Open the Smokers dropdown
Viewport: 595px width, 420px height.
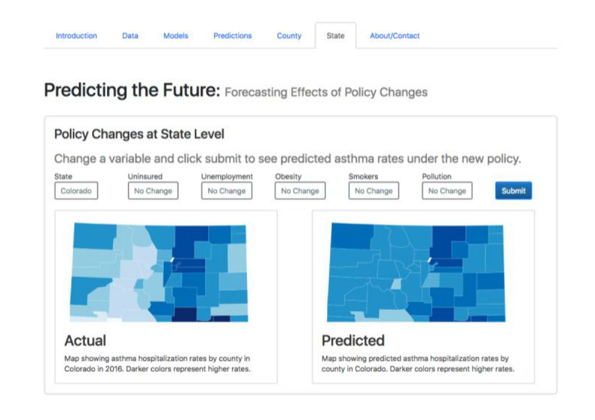click(x=374, y=190)
